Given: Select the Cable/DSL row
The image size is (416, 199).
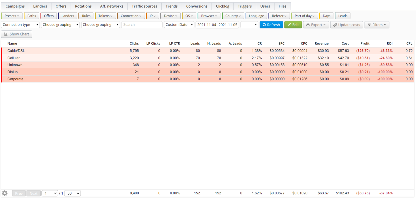Looking at the screenshot, I should pyautogui.click(x=208, y=51).
